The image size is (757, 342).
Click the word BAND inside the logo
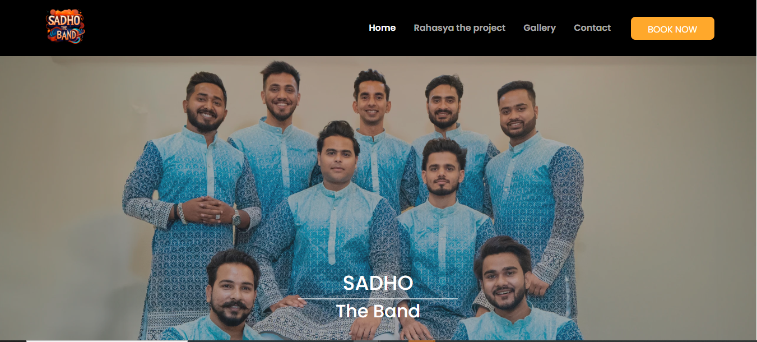[x=67, y=35]
